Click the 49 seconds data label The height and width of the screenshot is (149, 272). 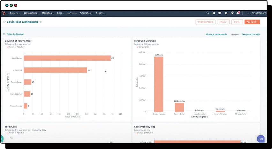[241, 110]
